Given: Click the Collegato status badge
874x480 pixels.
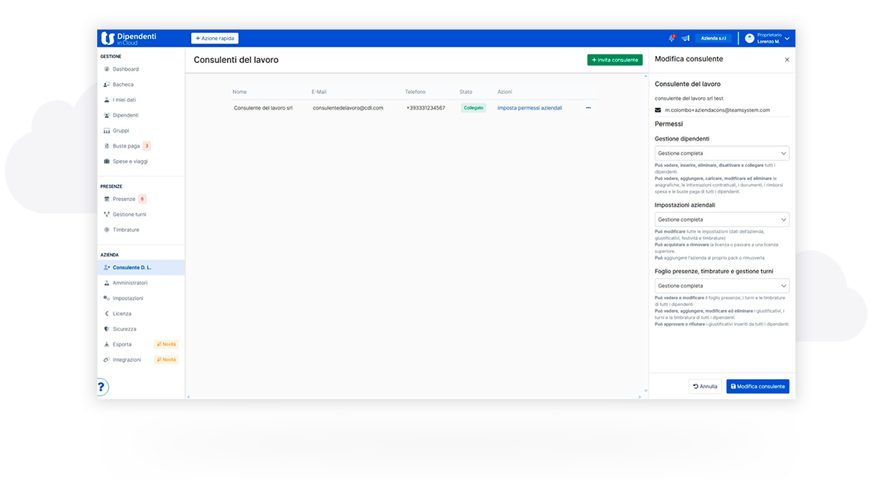Looking at the screenshot, I should pos(474,108).
